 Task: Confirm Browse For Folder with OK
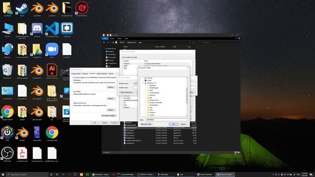(x=173, y=124)
